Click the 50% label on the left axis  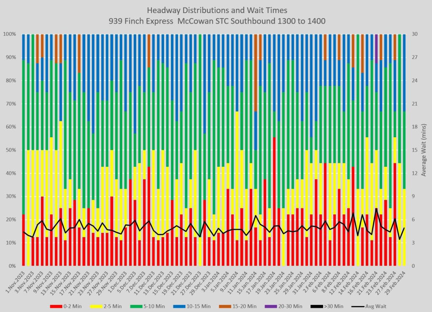click(11, 150)
